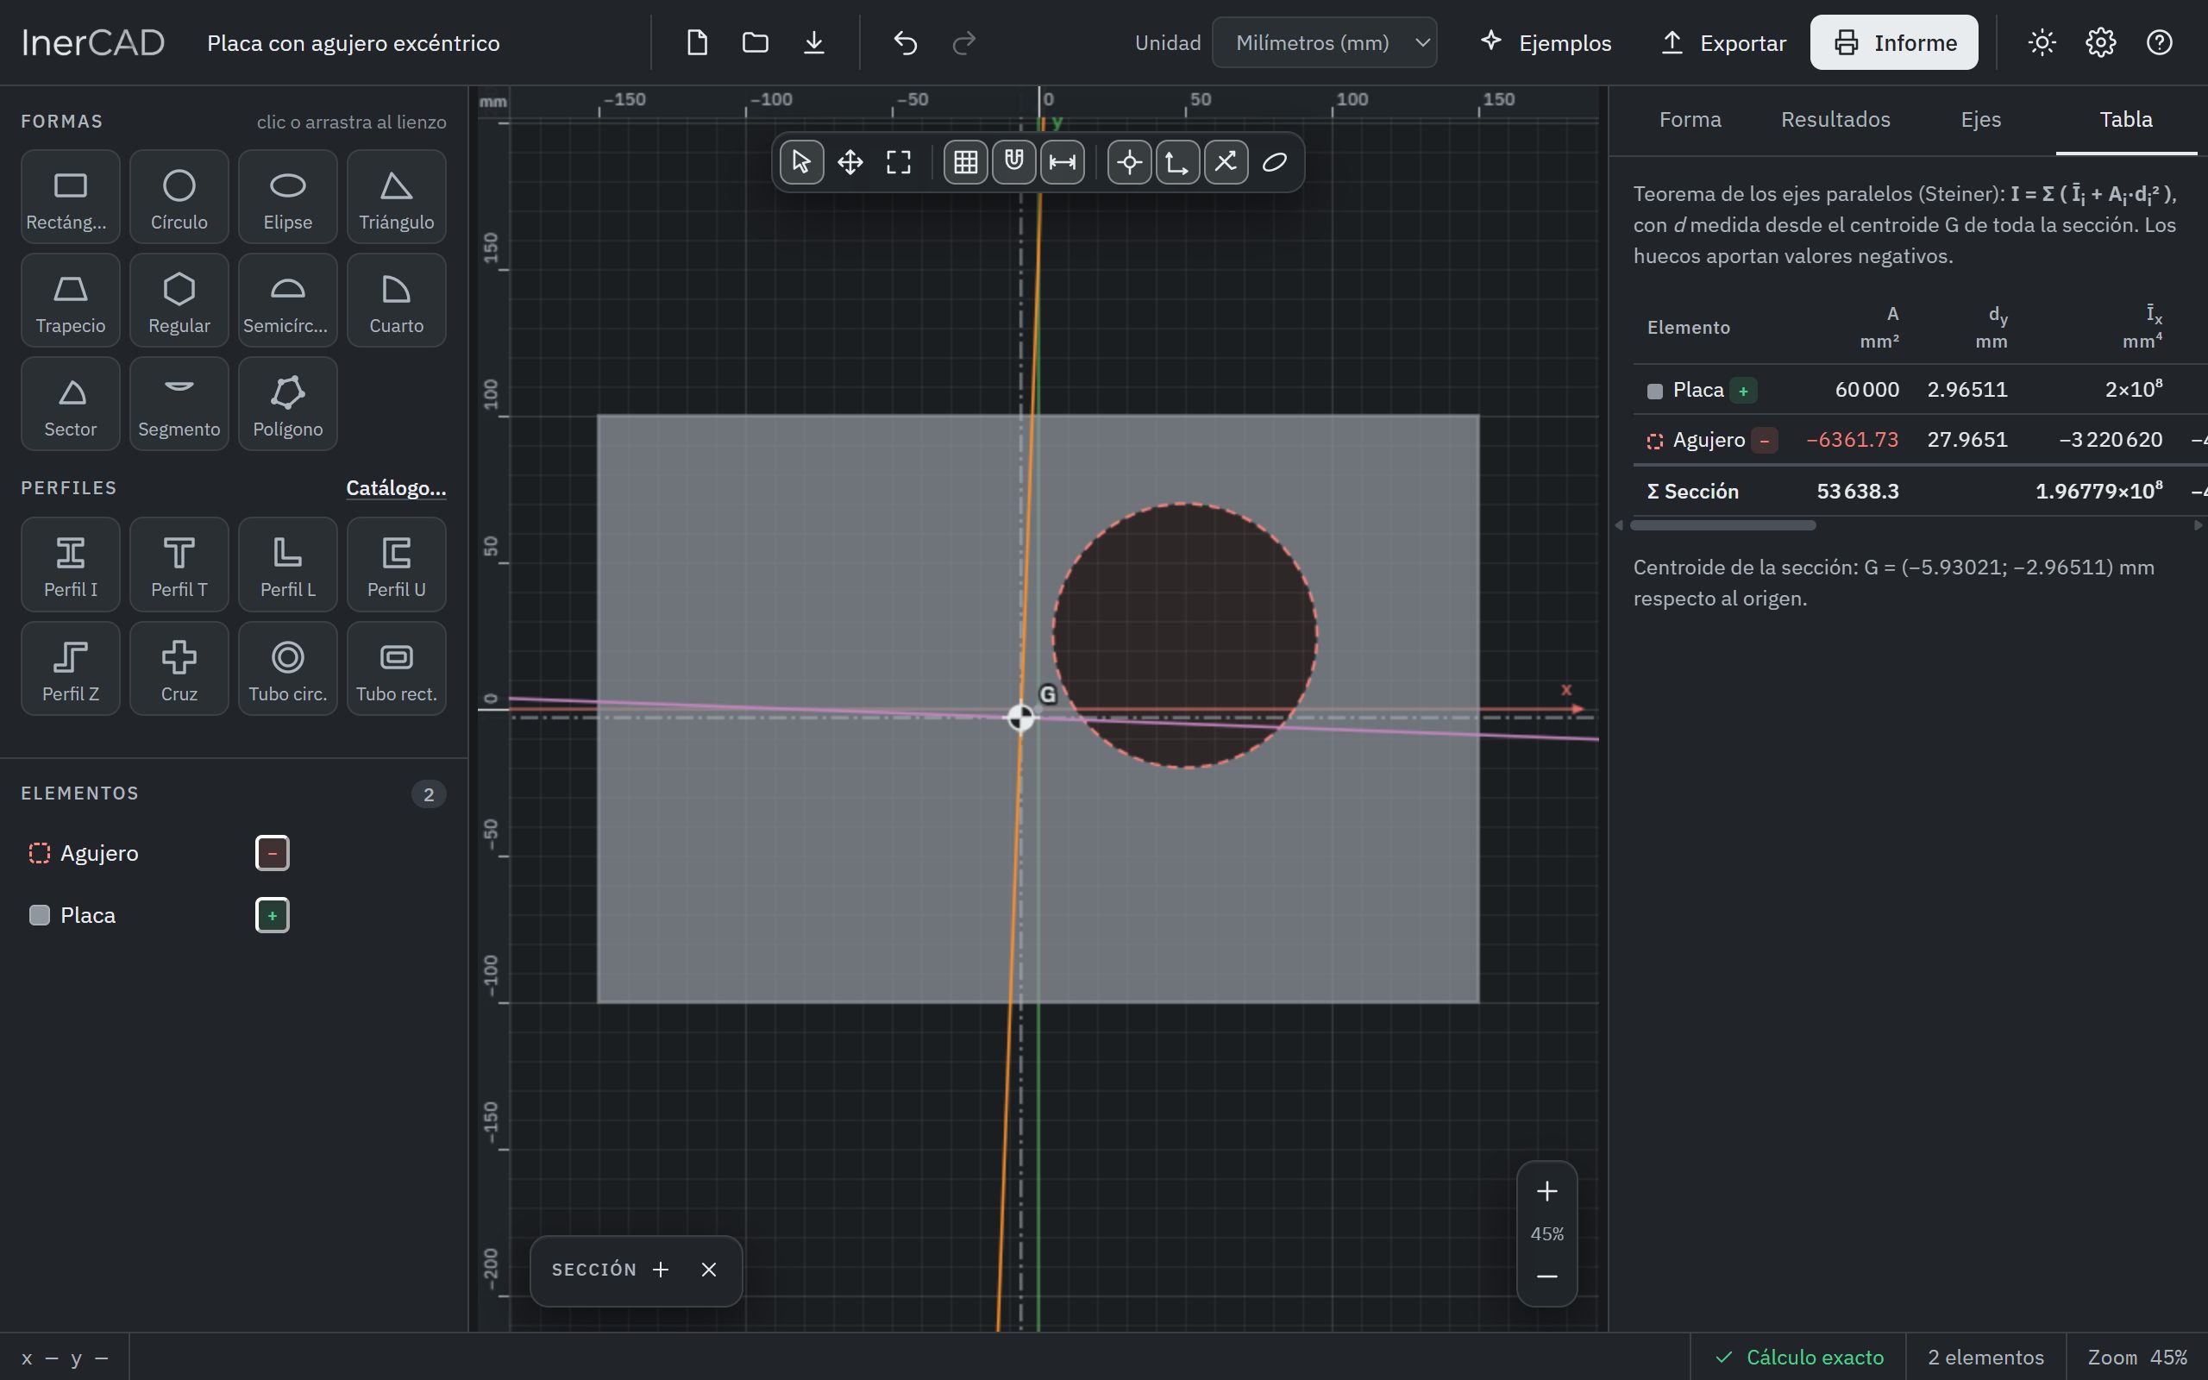Choose the Segmento shape
Image resolution: width=2208 pixels, height=1380 pixels.
tap(179, 405)
